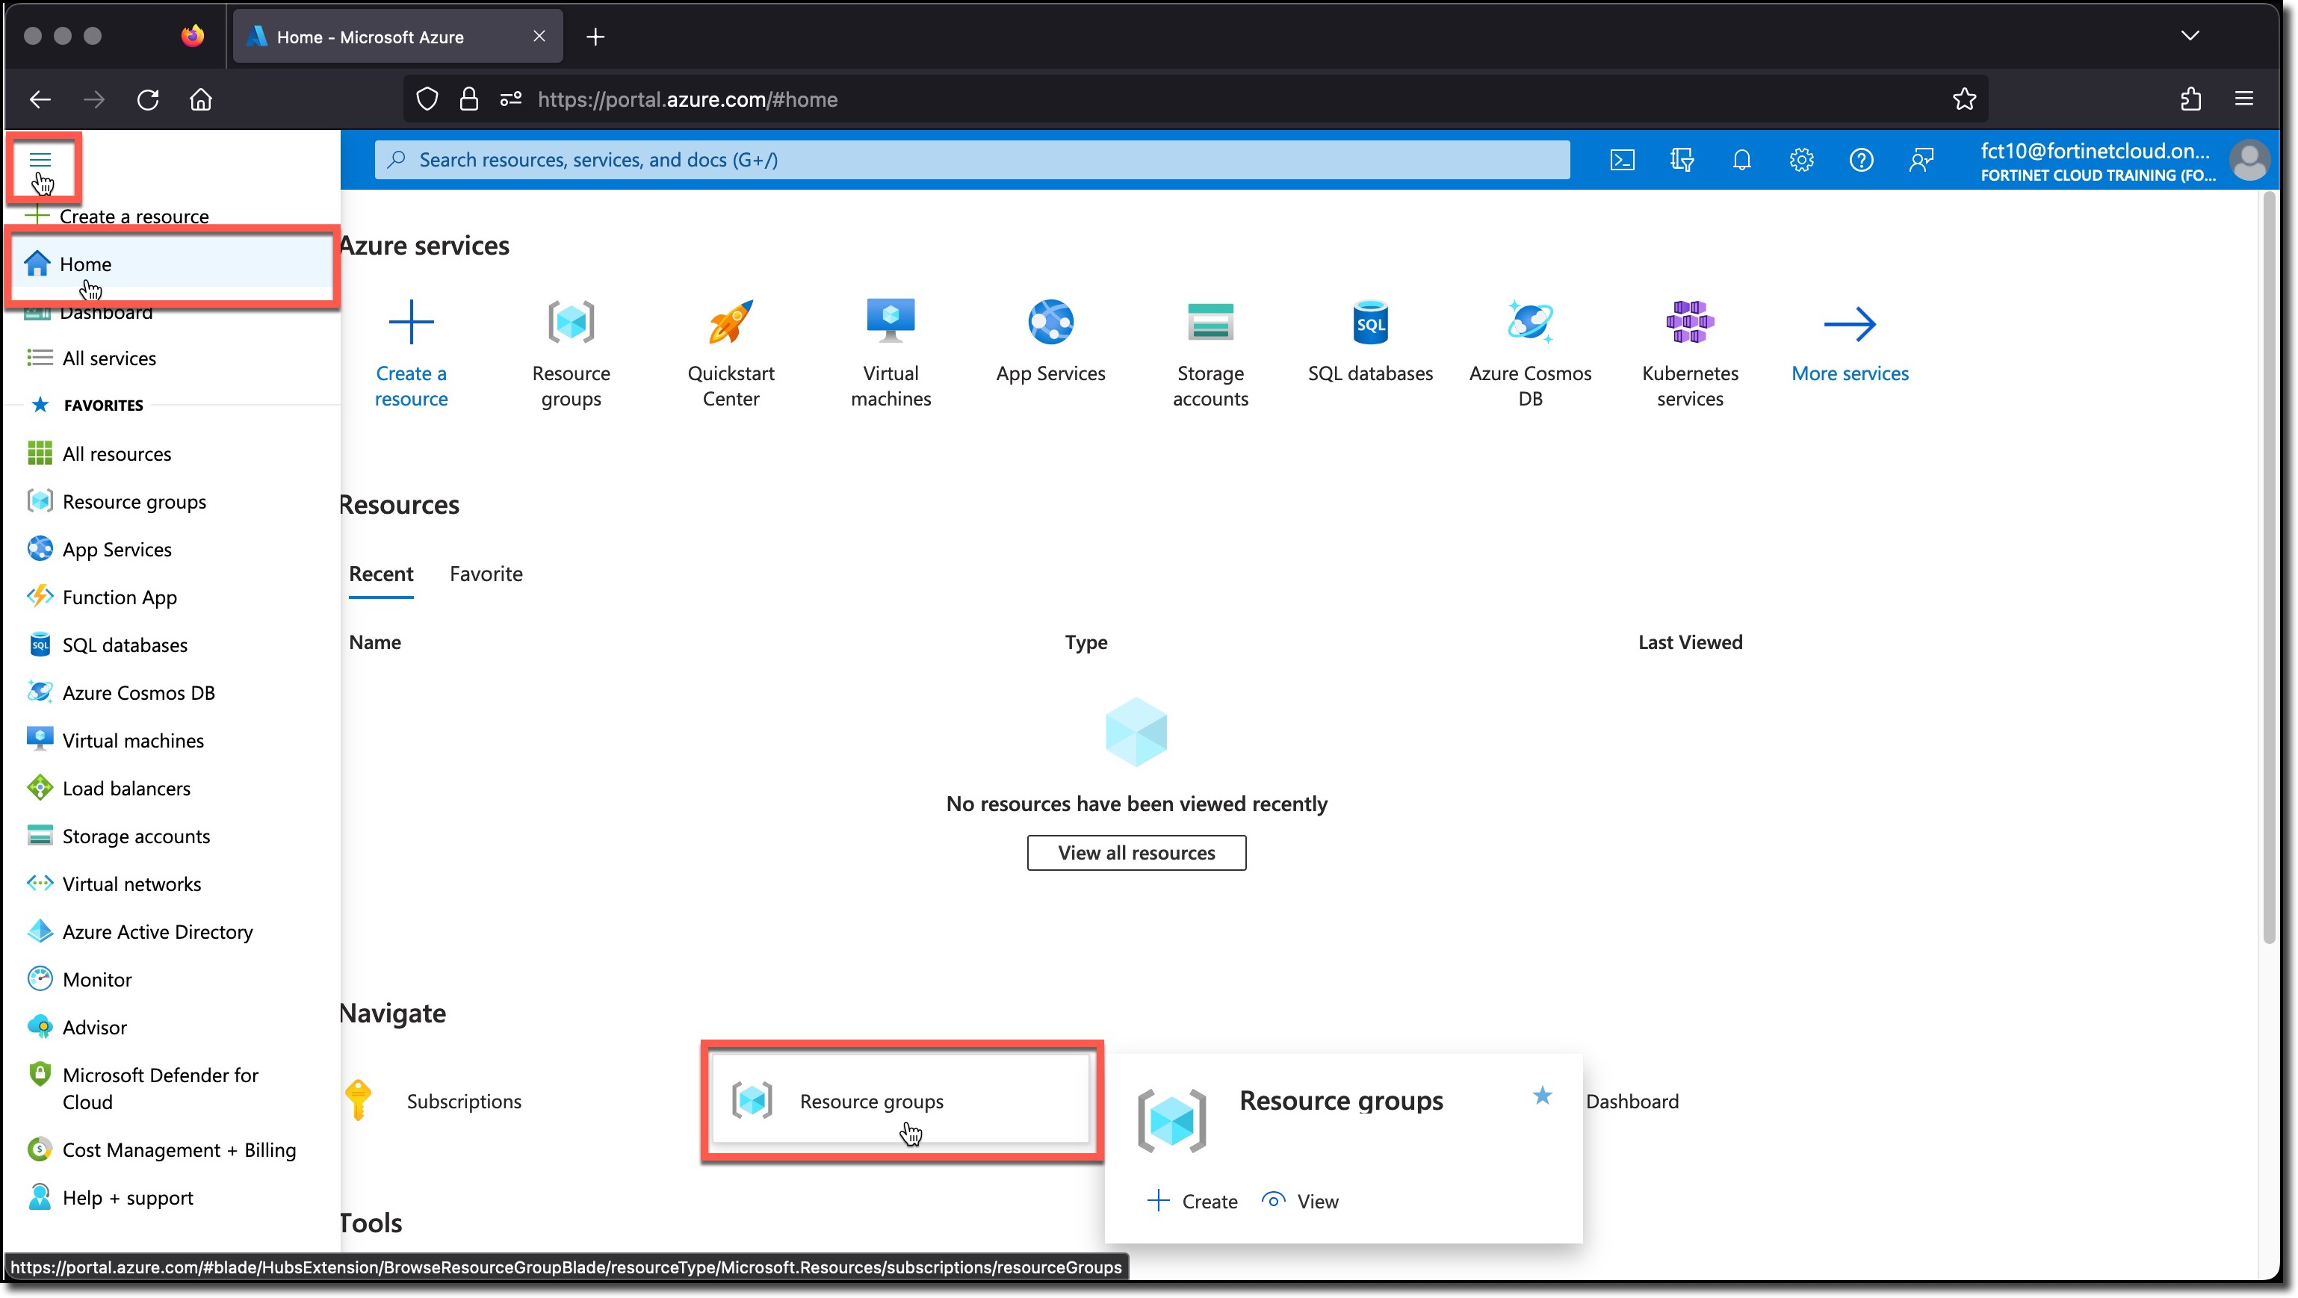
Task: Open Azure Cosmos DB service icon
Action: tap(1530, 322)
